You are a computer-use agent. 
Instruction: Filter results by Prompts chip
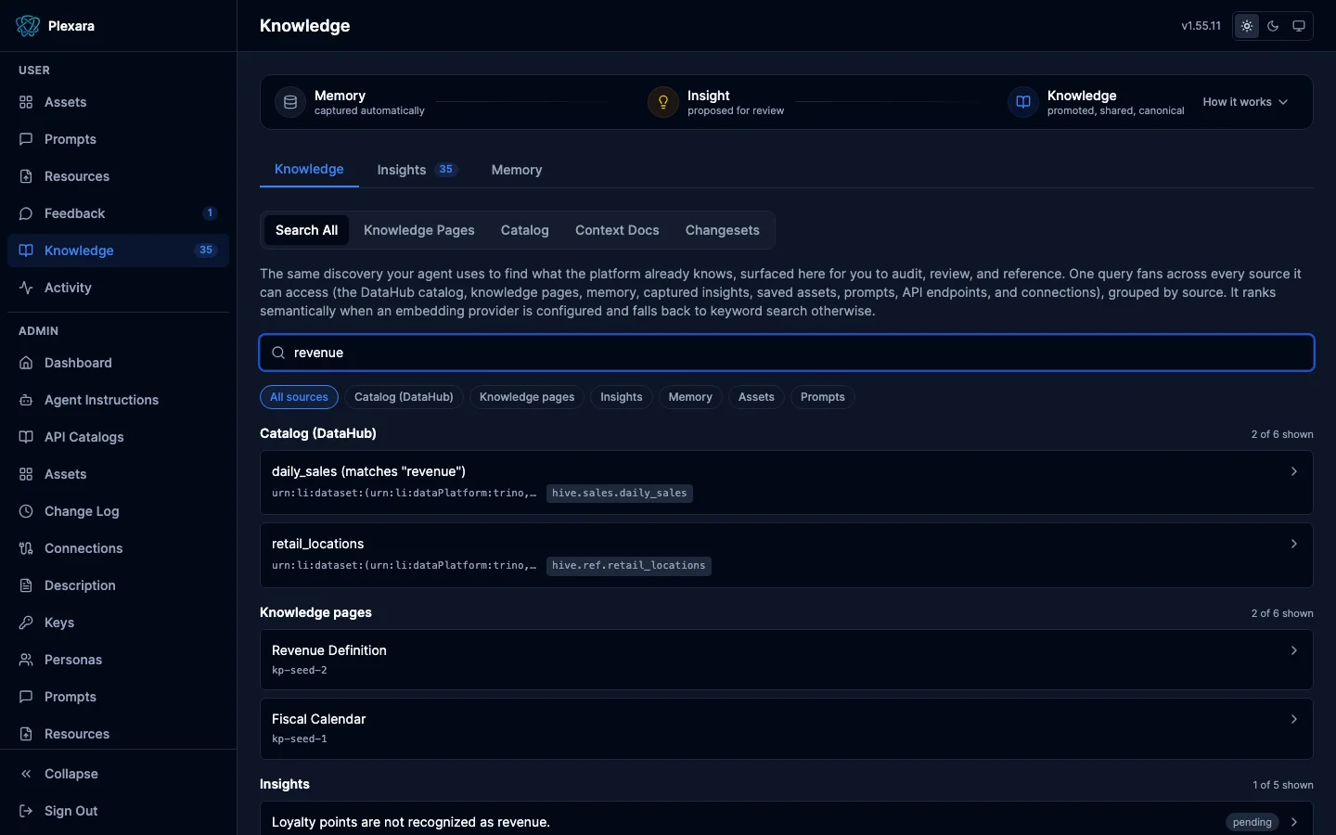coord(823,397)
